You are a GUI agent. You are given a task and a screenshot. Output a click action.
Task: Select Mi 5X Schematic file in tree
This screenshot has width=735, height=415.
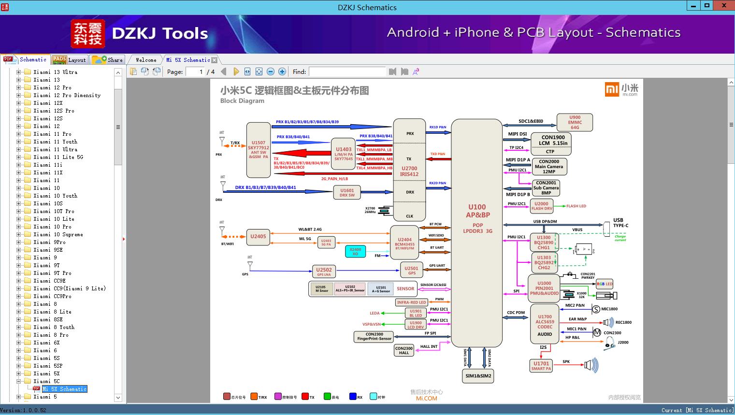click(64, 389)
